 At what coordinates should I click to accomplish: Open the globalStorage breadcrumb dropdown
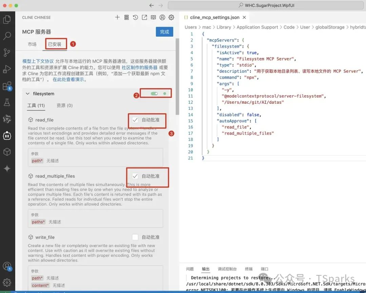(330, 27)
